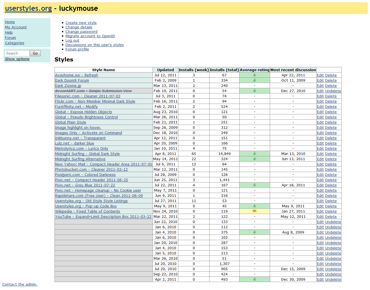Image resolution: width=370 pixels, height=290 pixels.
Task: Click thumbs-up icon in the Aug 8, 2009 row
Action: [x=255, y=232]
